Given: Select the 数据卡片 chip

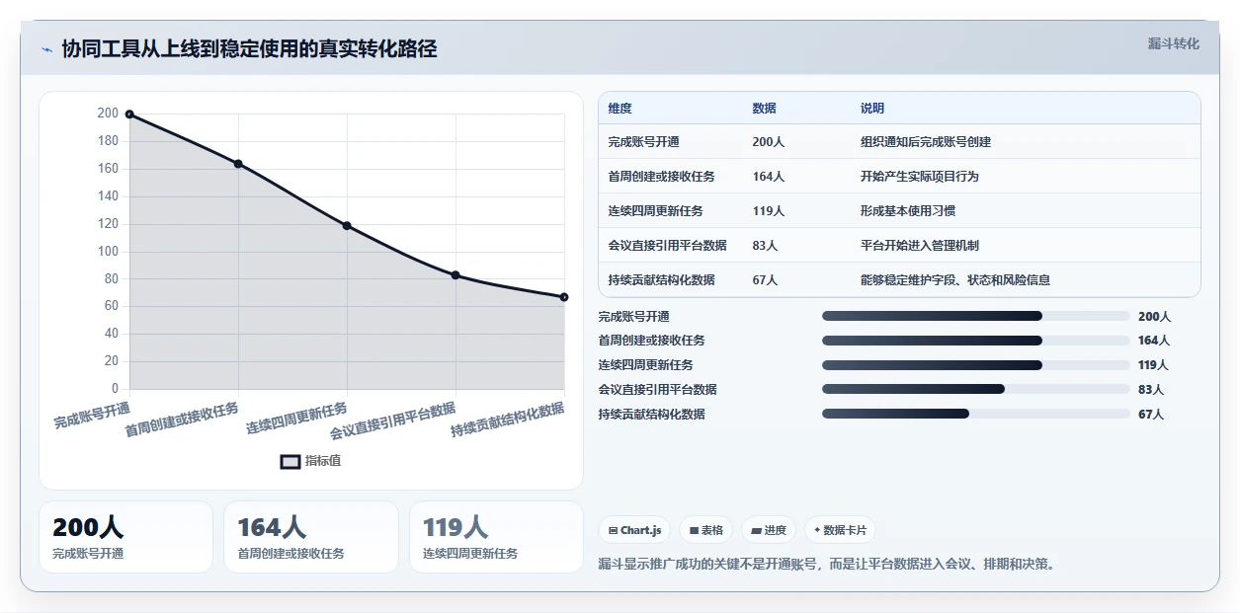Looking at the screenshot, I should [x=840, y=530].
